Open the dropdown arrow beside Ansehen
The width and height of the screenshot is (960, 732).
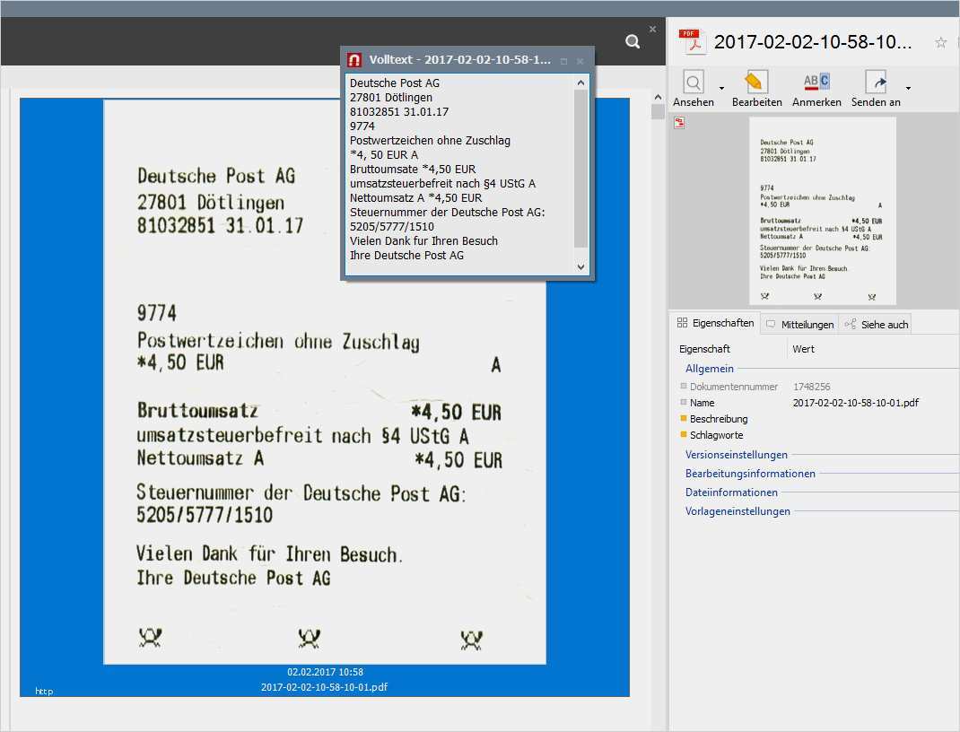pos(721,88)
